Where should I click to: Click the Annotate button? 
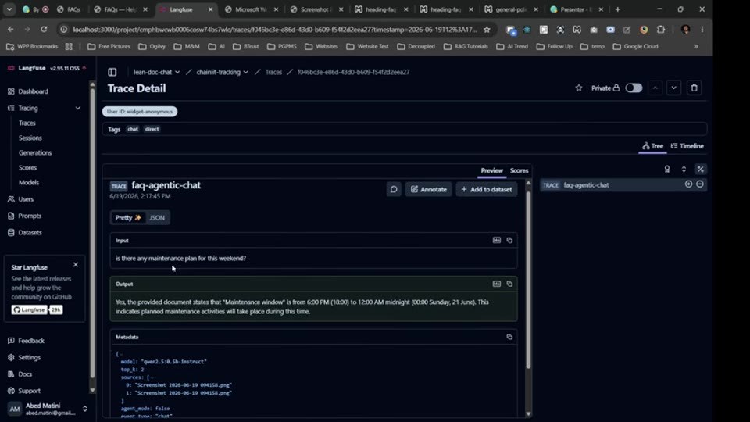(x=429, y=189)
